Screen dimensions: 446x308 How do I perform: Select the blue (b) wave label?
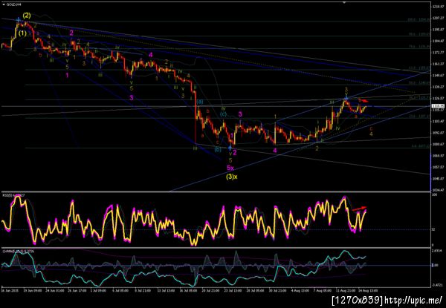(x=218, y=150)
